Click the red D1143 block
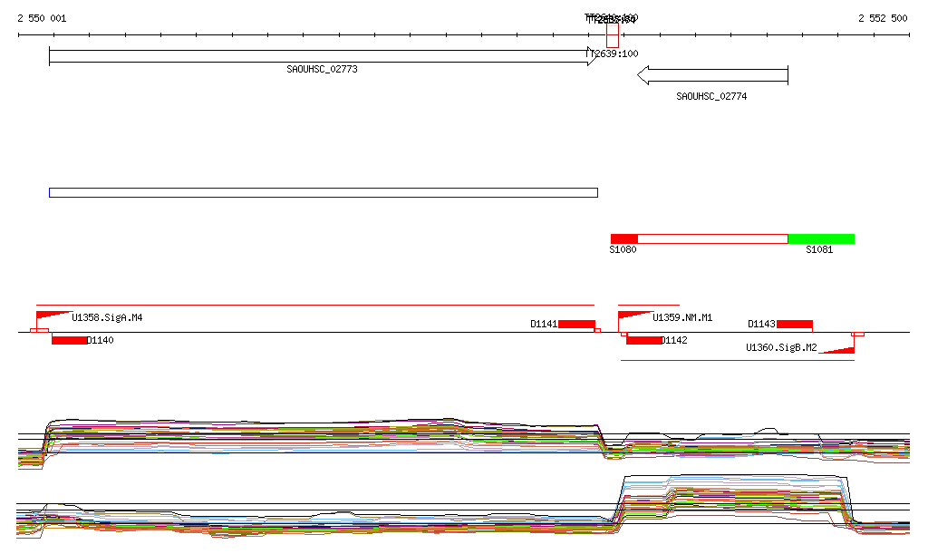Image resolution: width=928 pixels, height=554 pixels. [795, 324]
